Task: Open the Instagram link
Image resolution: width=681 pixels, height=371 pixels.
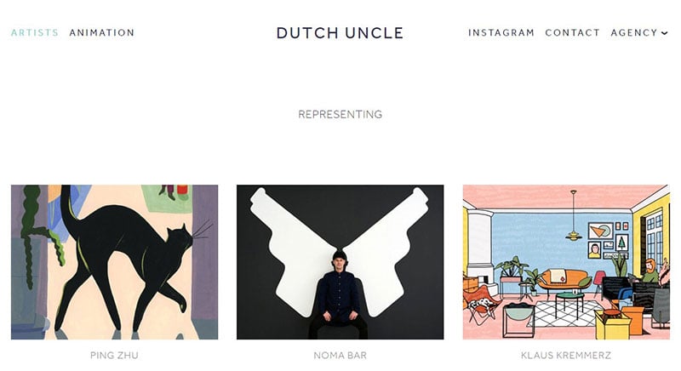Action: [x=501, y=32]
